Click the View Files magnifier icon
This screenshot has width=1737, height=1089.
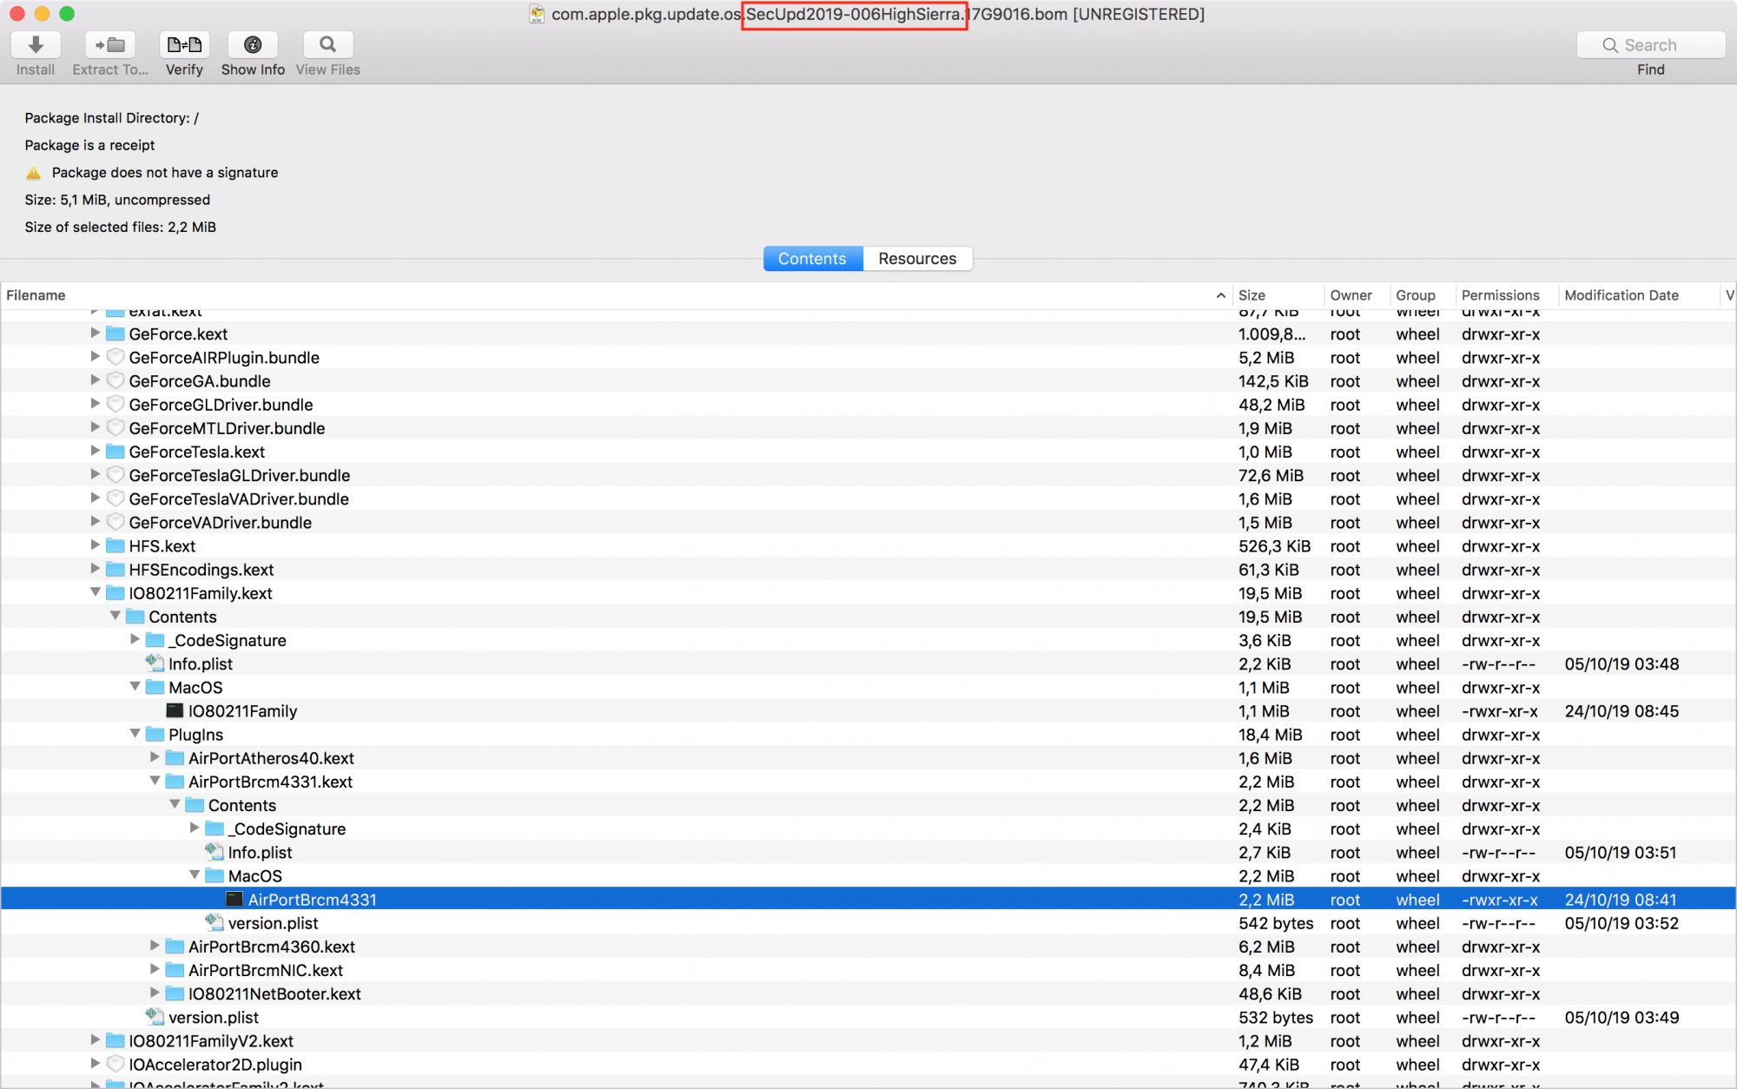click(327, 45)
